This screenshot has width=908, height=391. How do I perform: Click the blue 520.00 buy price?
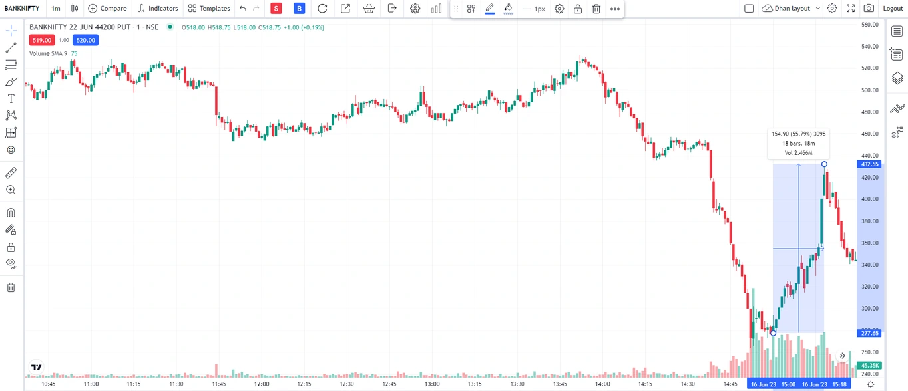point(85,40)
